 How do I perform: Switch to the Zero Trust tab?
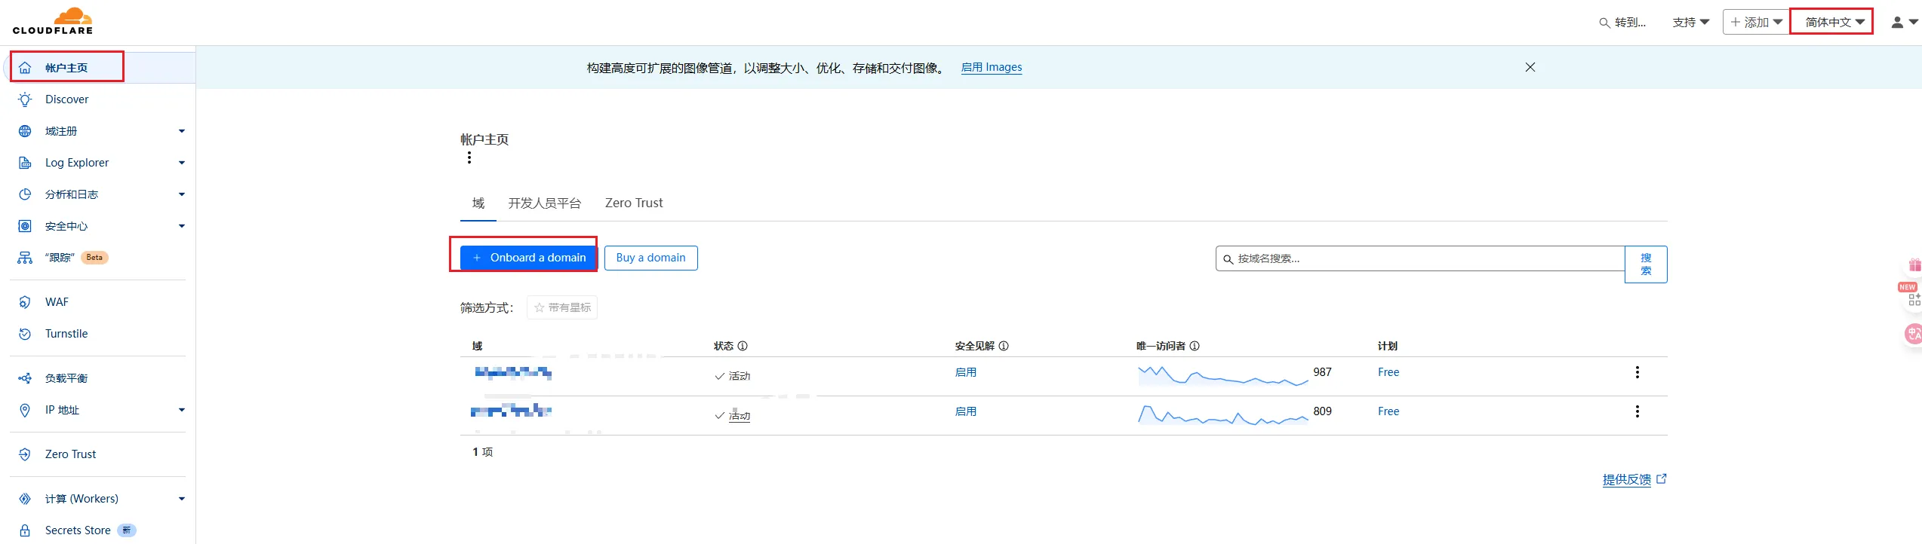point(634,203)
